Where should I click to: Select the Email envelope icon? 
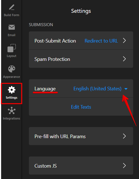(x=11, y=27)
